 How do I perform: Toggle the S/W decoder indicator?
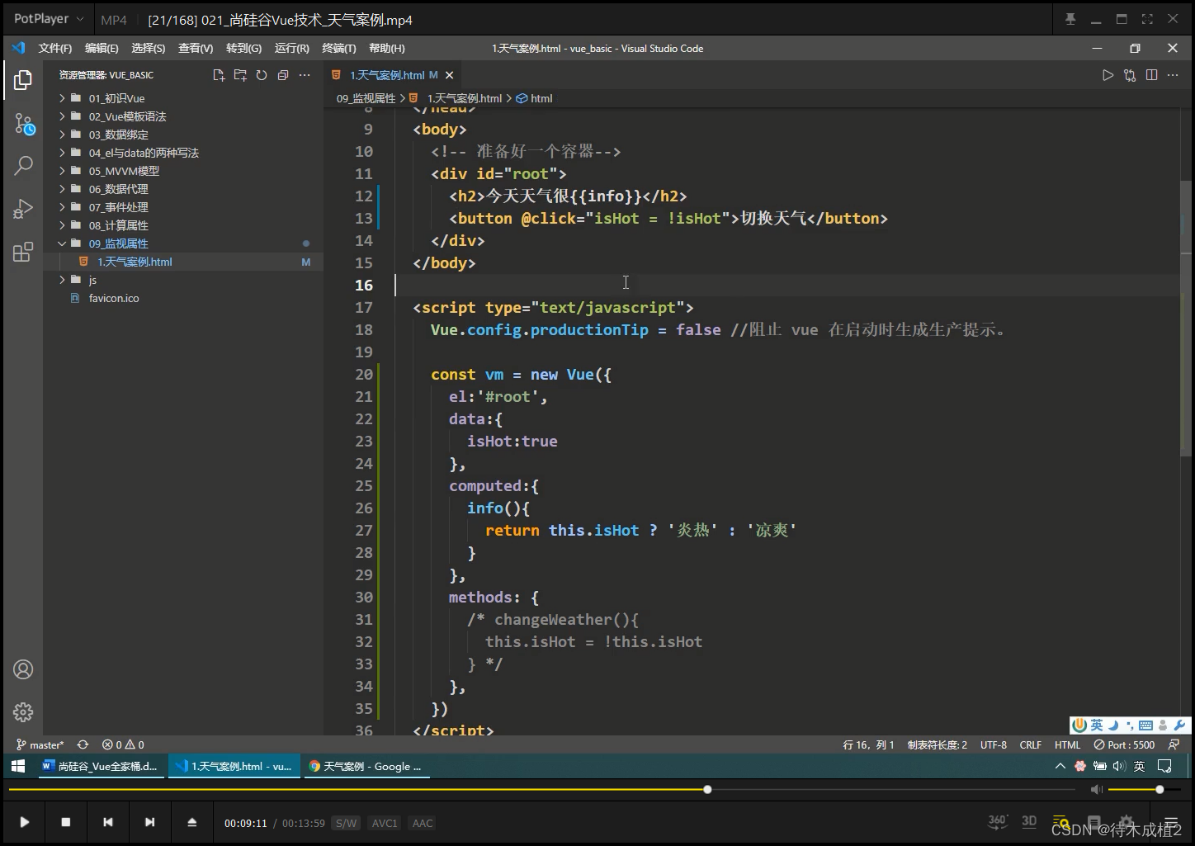(x=346, y=823)
